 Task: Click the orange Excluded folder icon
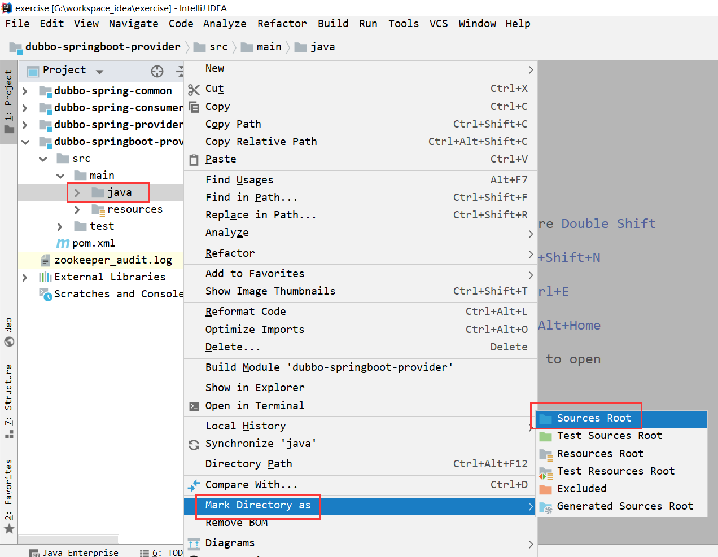point(546,489)
